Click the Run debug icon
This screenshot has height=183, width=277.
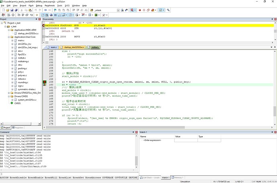[x=9, y=15]
